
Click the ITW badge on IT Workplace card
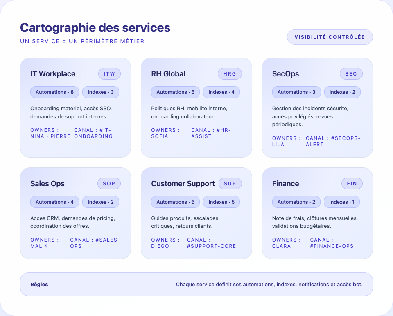click(108, 73)
